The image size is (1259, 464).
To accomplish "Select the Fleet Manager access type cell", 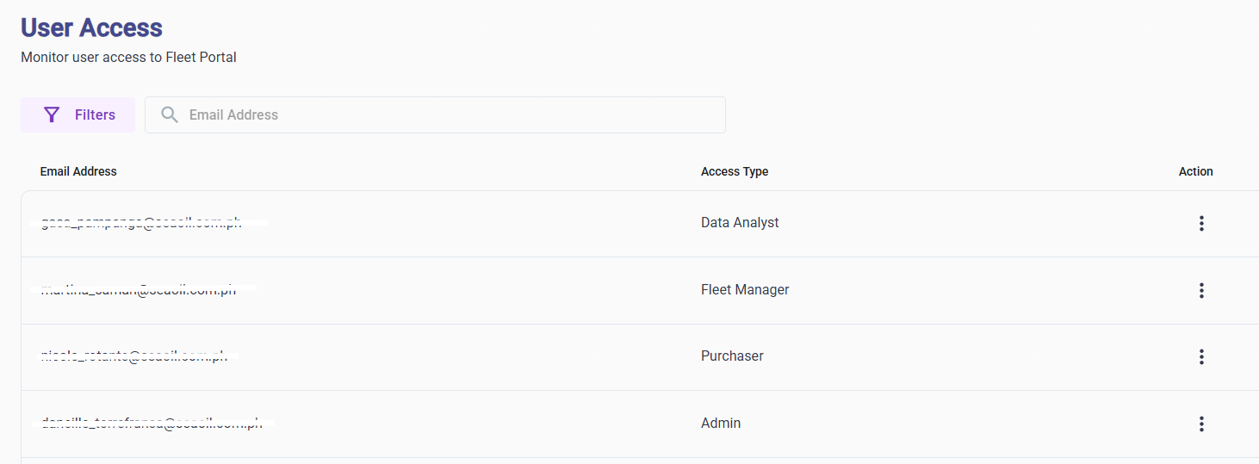I will point(745,290).
